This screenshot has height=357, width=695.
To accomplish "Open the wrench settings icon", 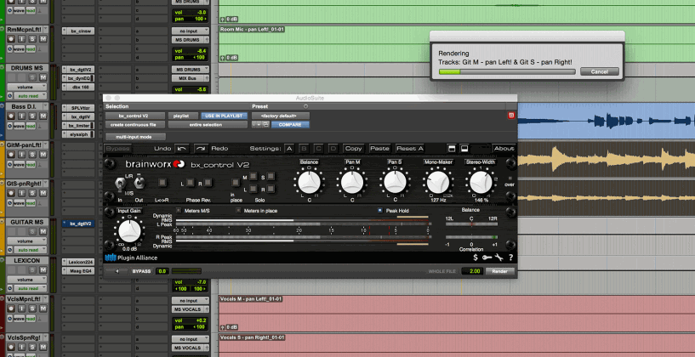I will (499, 258).
